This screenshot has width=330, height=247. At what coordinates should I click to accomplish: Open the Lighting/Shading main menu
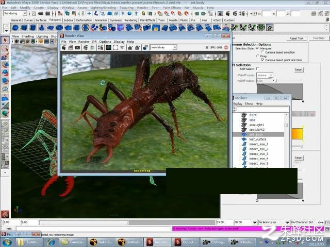tap(103, 8)
